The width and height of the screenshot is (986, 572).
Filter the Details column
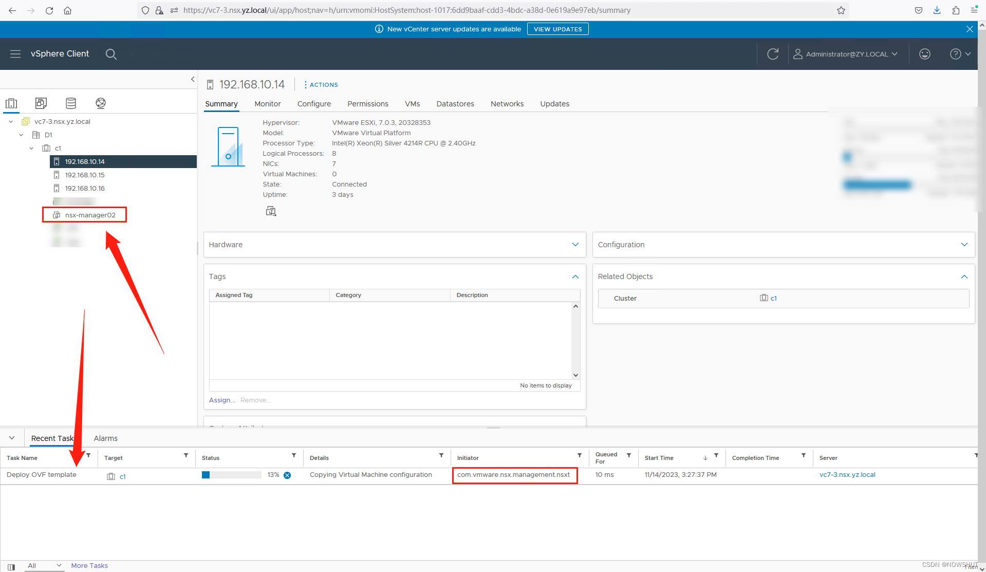pyautogui.click(x=441, y=455)
